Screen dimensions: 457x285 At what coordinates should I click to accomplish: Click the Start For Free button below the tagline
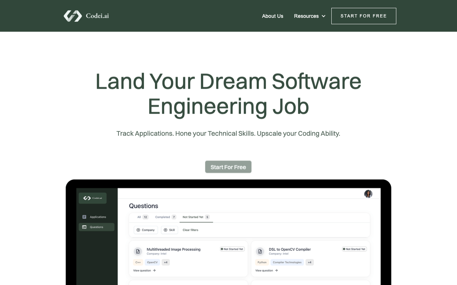pyautogui.click(x=228, y=167)
